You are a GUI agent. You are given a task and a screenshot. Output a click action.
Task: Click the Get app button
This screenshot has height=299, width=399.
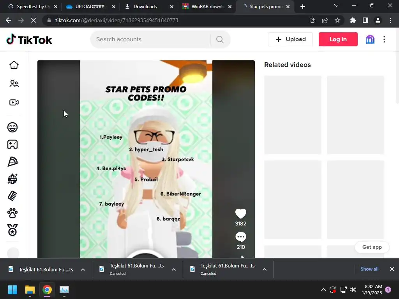tap(372, 247)
